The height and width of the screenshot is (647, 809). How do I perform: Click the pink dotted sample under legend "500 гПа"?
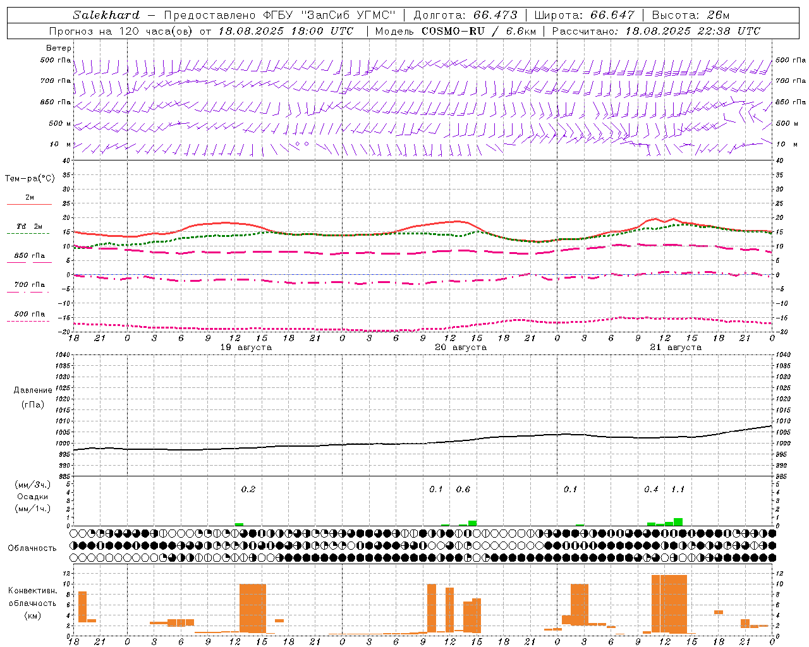(x=28, y=321)
